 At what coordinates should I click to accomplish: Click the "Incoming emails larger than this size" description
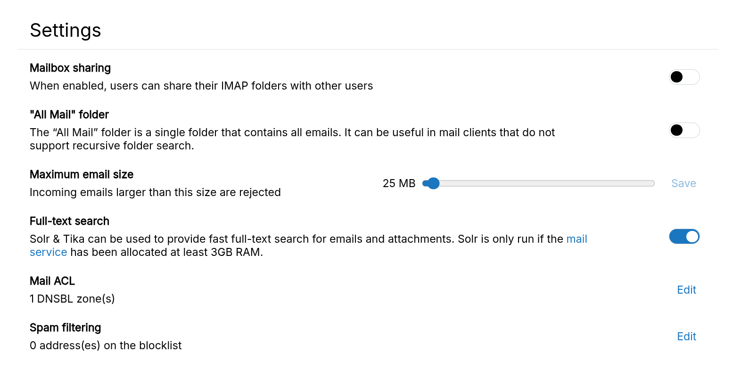(x=155, y=192)
